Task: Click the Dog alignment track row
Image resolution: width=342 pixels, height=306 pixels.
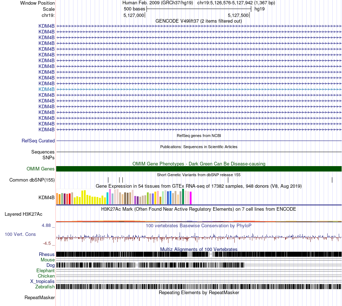Action: point(199,265)
